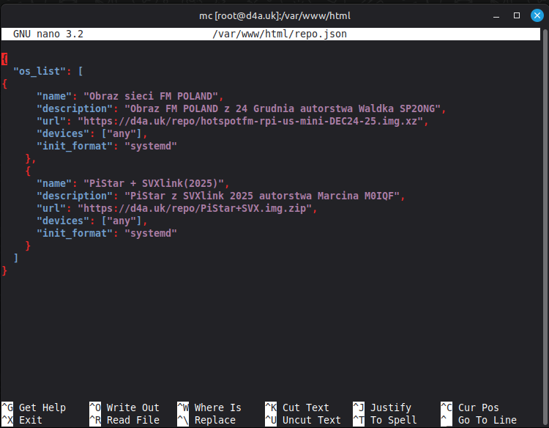This screenshot has height=428, width=549.
Task: Click the ^O Write Out shortcut
Action: [124, 407]
